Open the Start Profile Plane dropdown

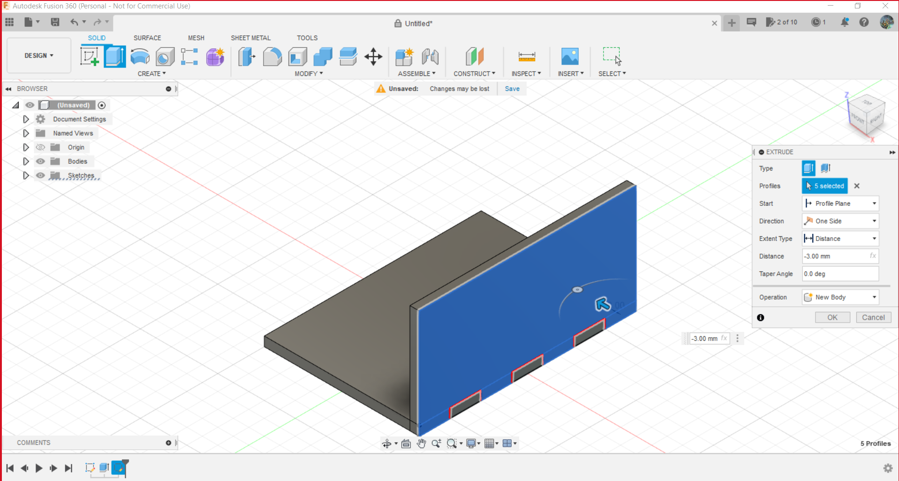coord(840,203)
